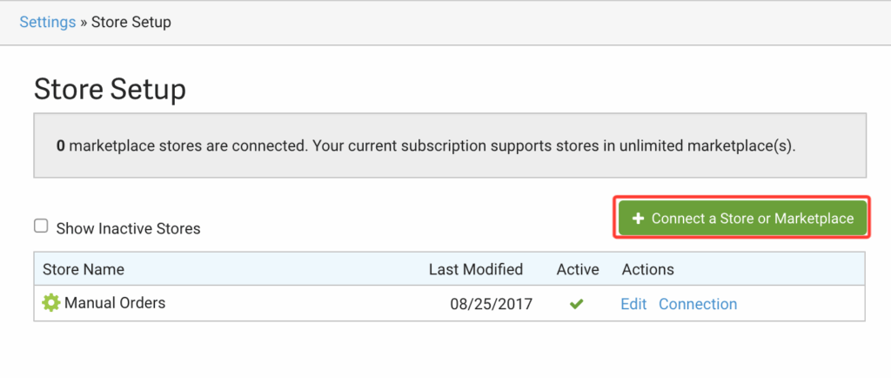Toggle the Show Inactive Stores checkbox
This screenshot has height=378, width=891.
coord(41,226)
